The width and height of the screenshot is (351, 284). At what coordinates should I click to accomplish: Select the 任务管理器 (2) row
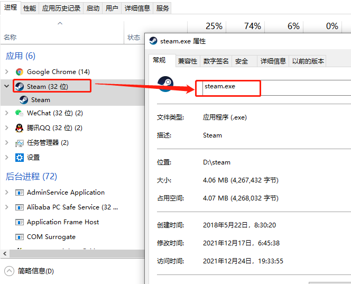(x=72, y=143)
